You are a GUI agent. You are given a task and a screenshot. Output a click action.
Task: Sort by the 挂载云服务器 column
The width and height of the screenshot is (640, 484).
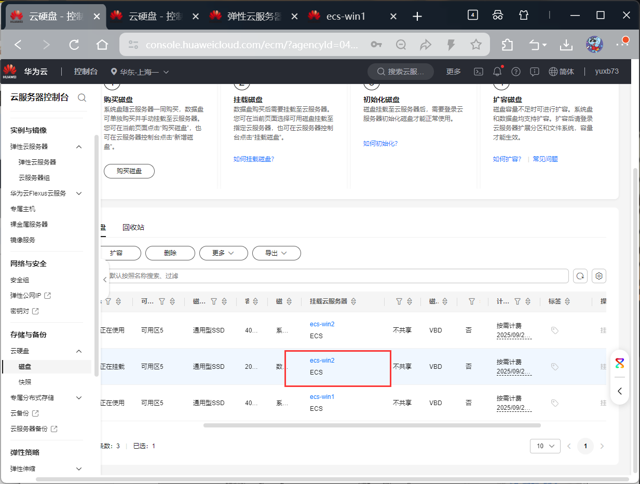(353, 301)
